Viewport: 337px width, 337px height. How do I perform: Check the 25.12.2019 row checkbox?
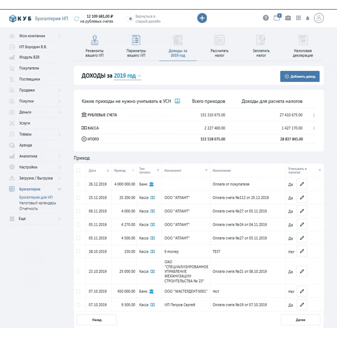coord(78,197)
